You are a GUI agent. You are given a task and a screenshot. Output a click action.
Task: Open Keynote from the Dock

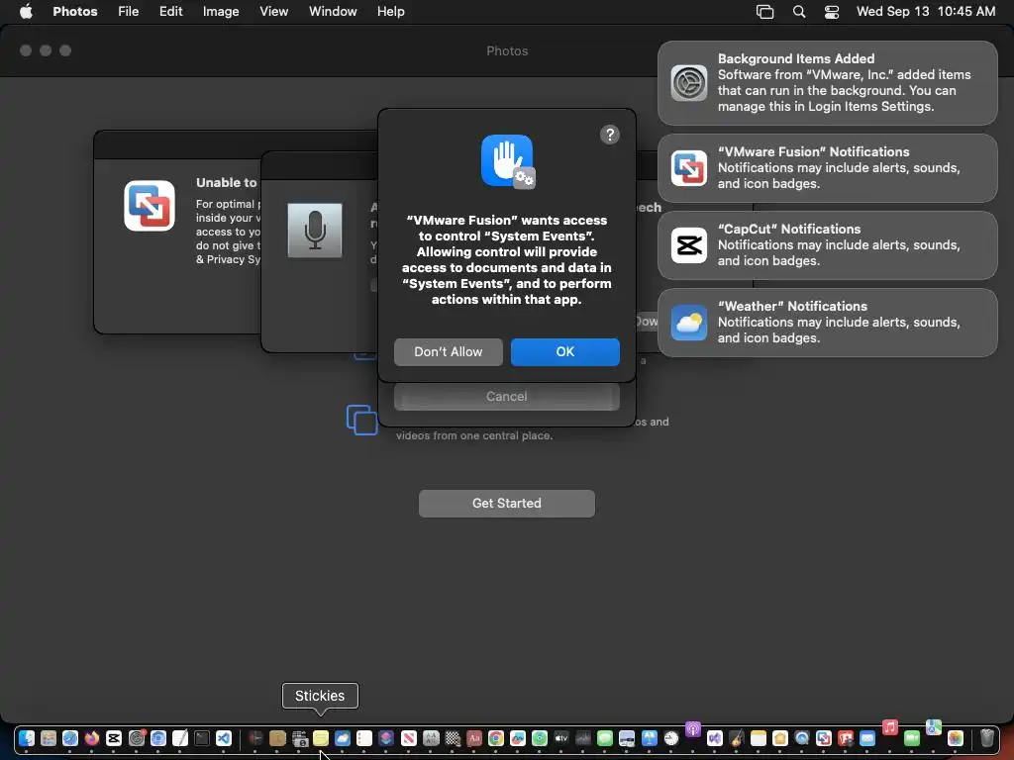(650, 738)
